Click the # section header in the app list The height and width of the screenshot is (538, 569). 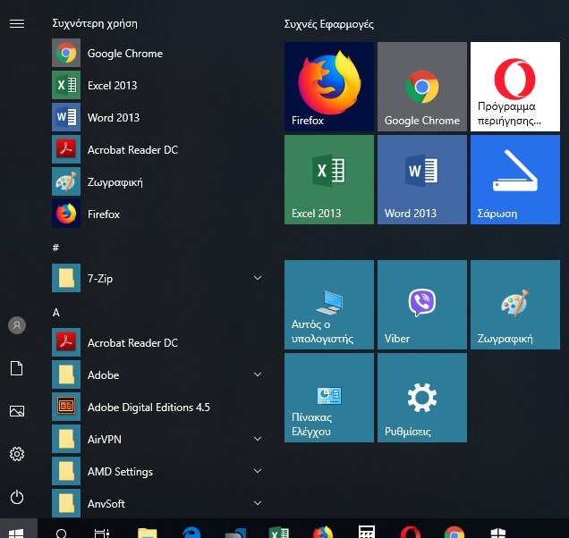pyautogui.click(x=55, y=248)
